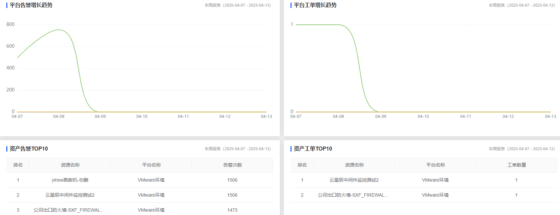
Task: Click alarm count 1473 value
Action: 232,210
